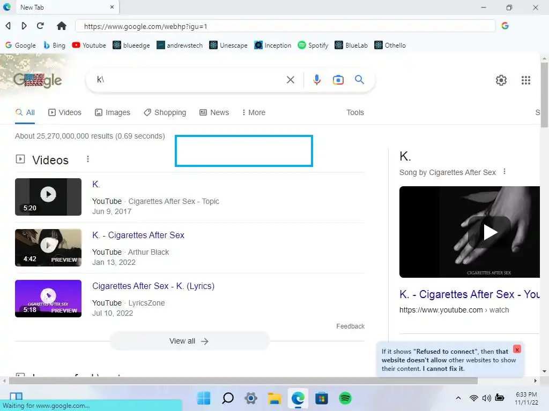Focus the Google search input field
Image resolution: width=549 pixels, height=411 pixels.
[189, 80]
